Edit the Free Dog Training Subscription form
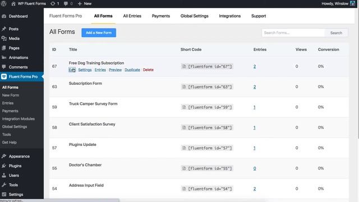 [x=72, y=70]
